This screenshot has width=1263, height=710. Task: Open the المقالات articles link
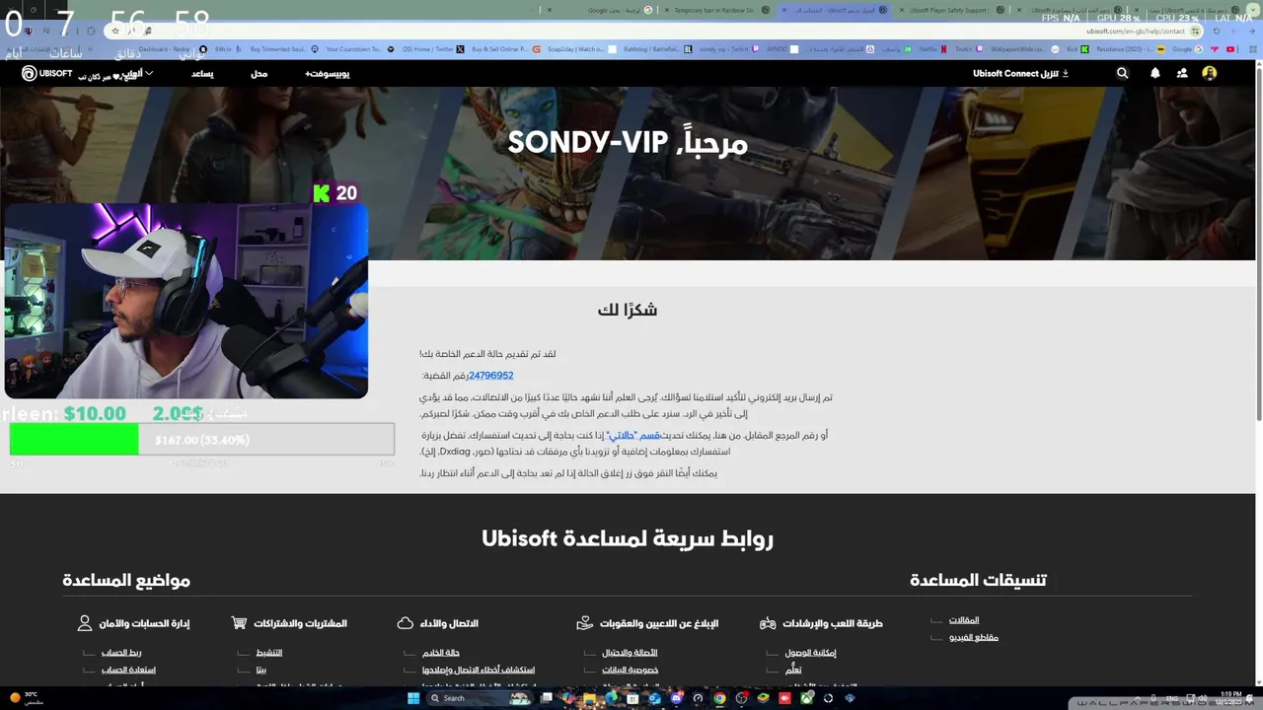pos(964,620)
